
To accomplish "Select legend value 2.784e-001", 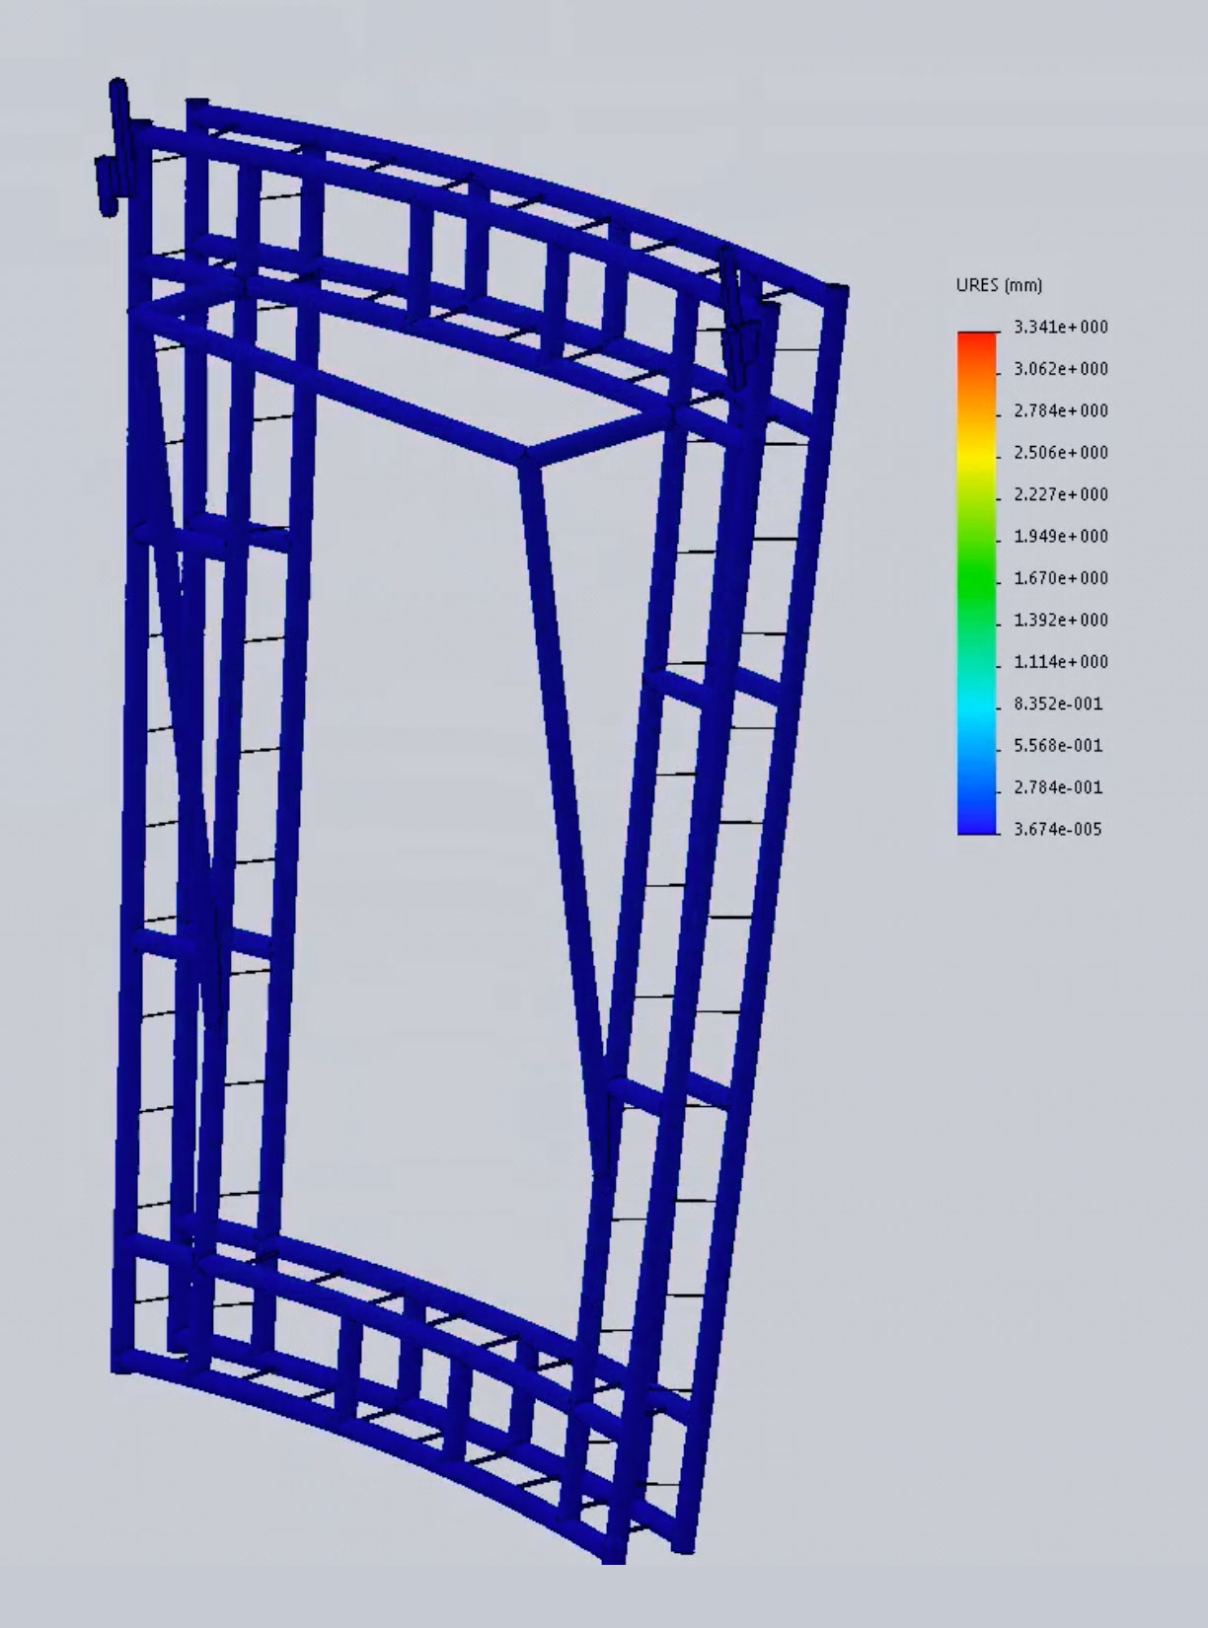I will pyautogui.click(x=1059, y=787).
